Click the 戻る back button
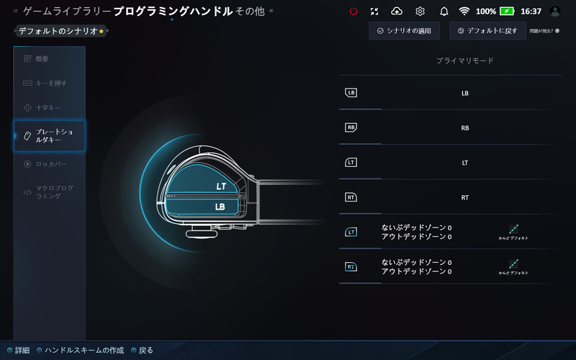Viewport: 576px width, 360px height. 142,351
